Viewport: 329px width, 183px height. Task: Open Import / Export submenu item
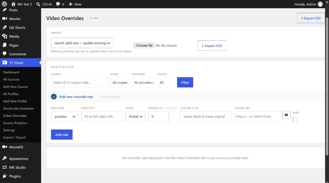[14, 138]
